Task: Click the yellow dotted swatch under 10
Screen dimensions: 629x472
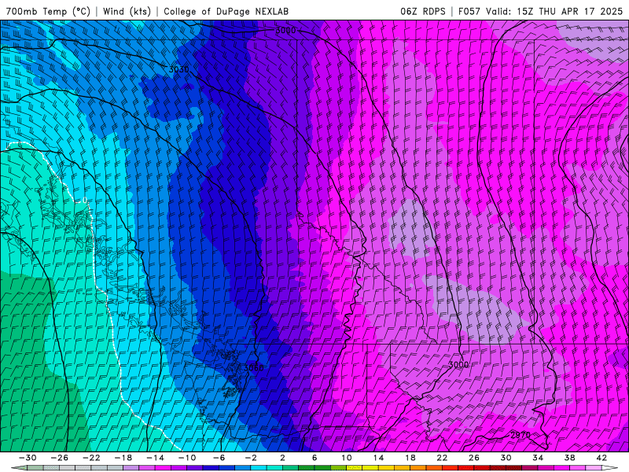Action: 355,468
